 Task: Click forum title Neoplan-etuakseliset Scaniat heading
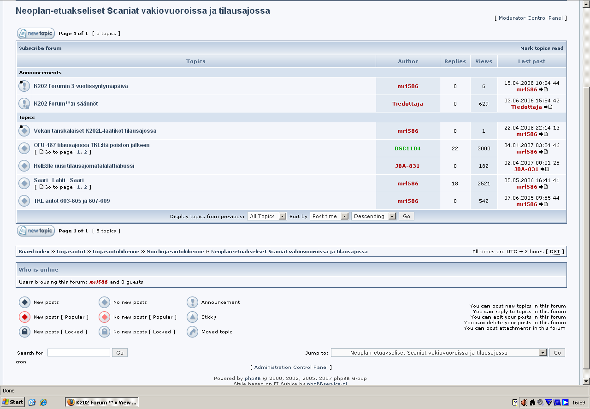tap(143, 11)
